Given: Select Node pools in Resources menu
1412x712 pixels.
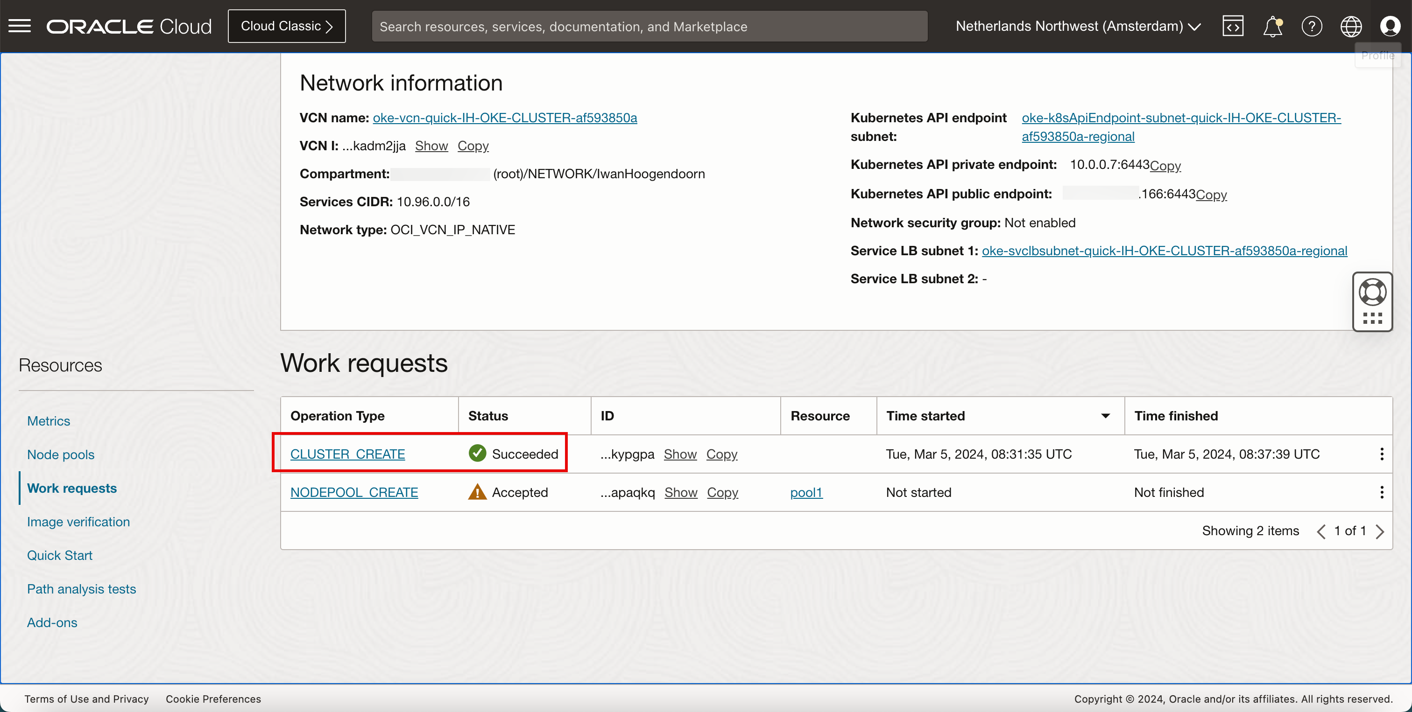Looking at the screenshot, I should (61, 454).
